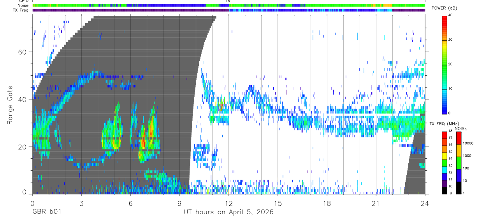This screenshot has height=220, width=478.
Task: Select the 100 label on noise scale
Action: click(x=466, y=168)
